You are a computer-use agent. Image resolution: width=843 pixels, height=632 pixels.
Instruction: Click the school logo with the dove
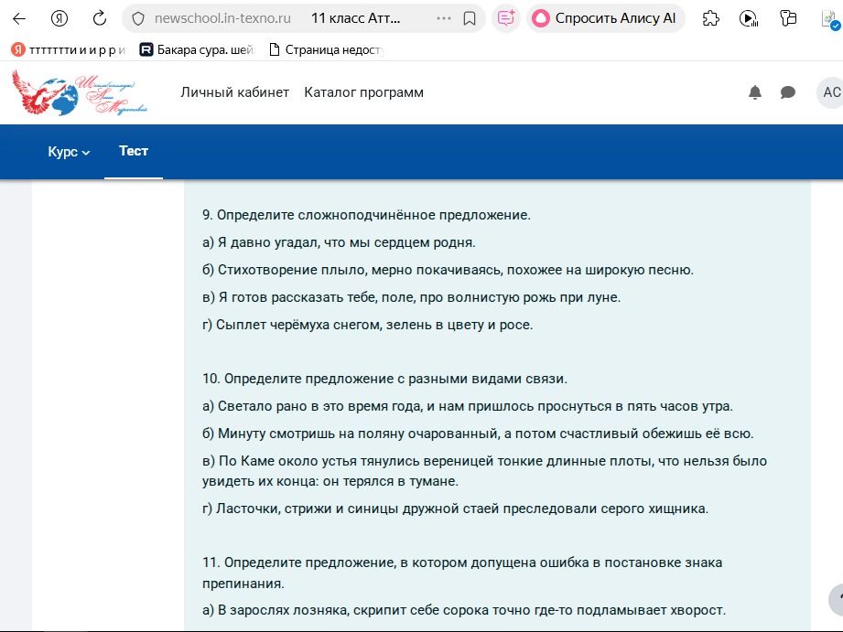80,92
